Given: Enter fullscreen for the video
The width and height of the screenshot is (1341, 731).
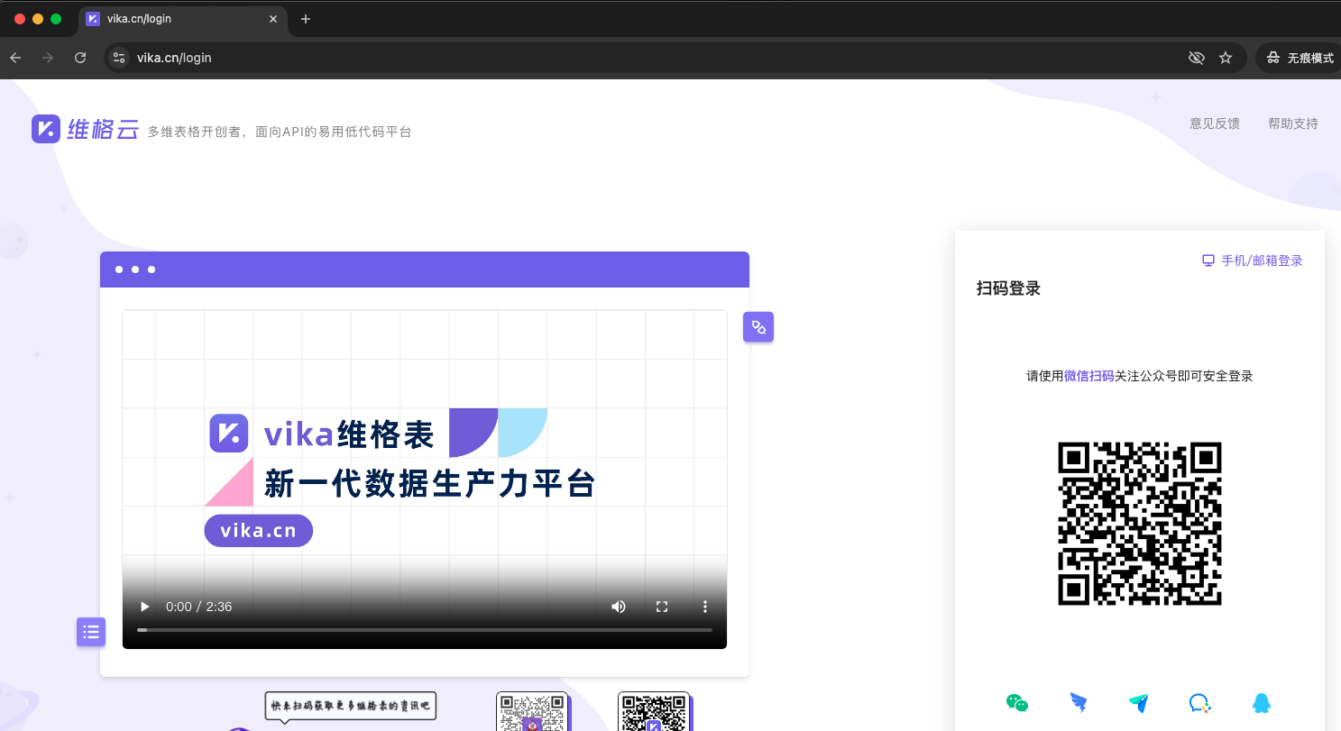Looking at the screenshot, I should [x=662, y=607].
